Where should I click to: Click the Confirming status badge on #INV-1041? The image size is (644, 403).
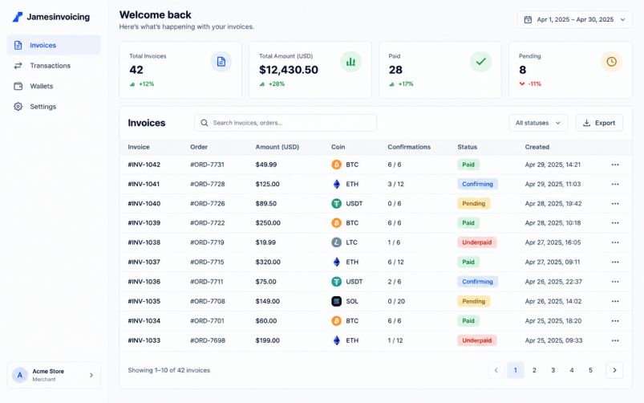pos(478,184)
